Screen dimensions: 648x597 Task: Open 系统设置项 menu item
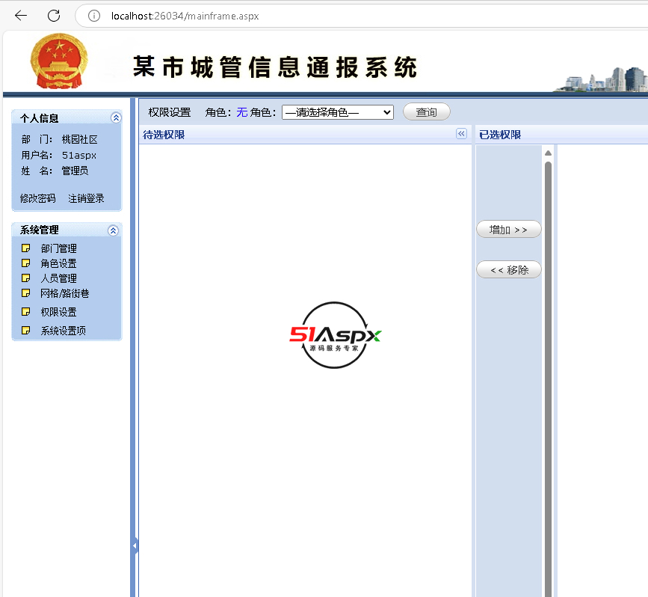63,331
